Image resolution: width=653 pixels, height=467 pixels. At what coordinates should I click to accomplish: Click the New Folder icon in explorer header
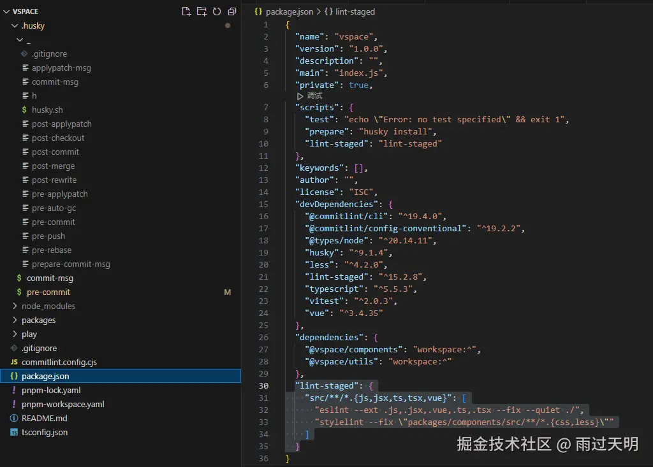pos(202,11)
